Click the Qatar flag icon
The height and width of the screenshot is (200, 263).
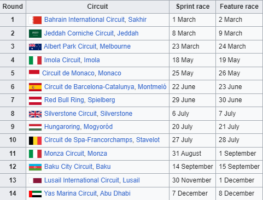35,181
